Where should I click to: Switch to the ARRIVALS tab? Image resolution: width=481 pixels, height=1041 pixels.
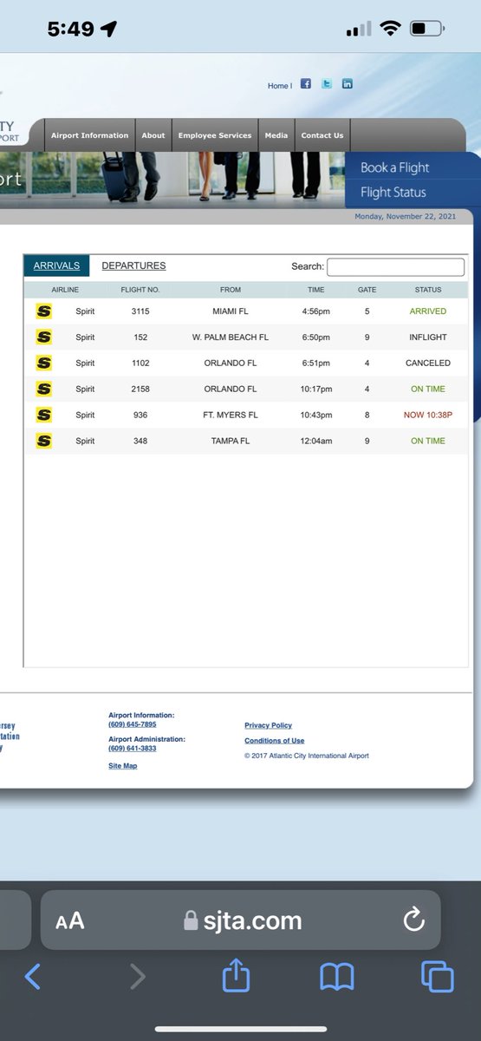(56, 266)
